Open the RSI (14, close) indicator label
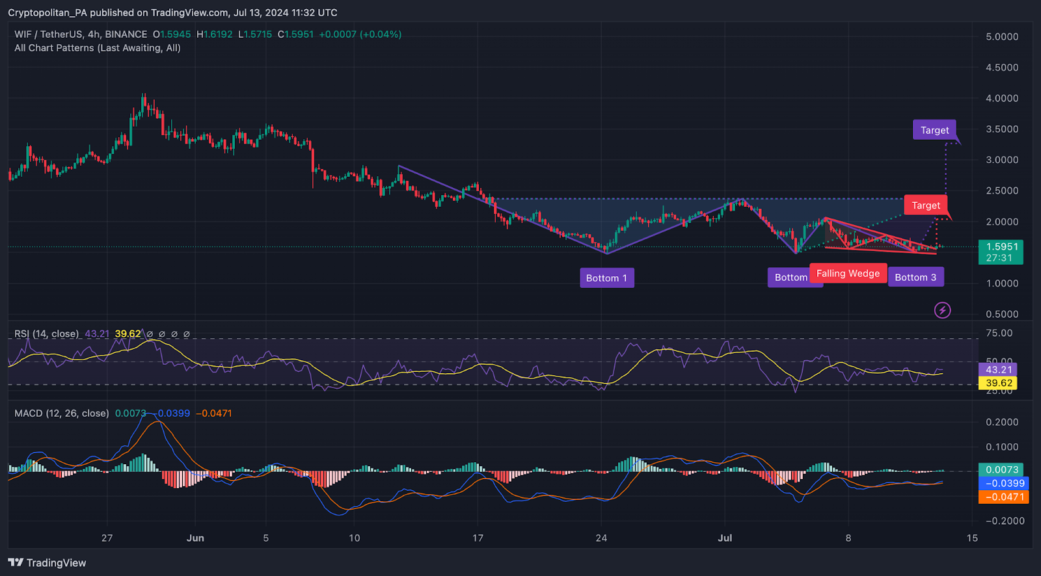Image resolution: width=1041 pixels, height=576 pixels. click(x=47, y=334)
